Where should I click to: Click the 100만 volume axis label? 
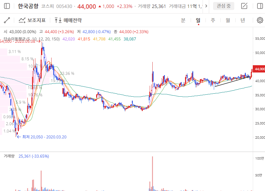pyautogui.click(x=260, y=158)
